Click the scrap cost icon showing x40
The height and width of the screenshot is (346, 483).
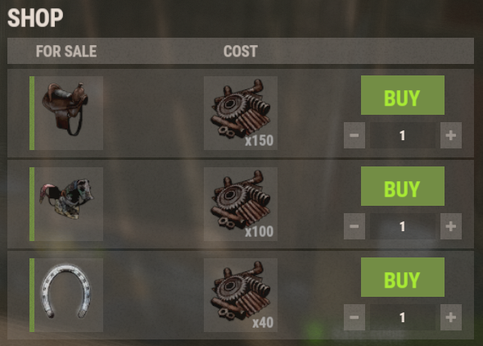(241, 295)
